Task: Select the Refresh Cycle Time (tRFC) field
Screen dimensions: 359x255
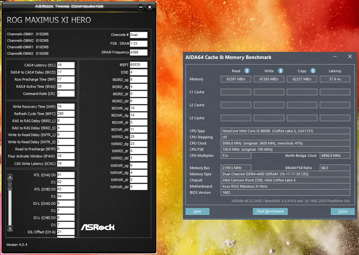Action: [66, 114]
